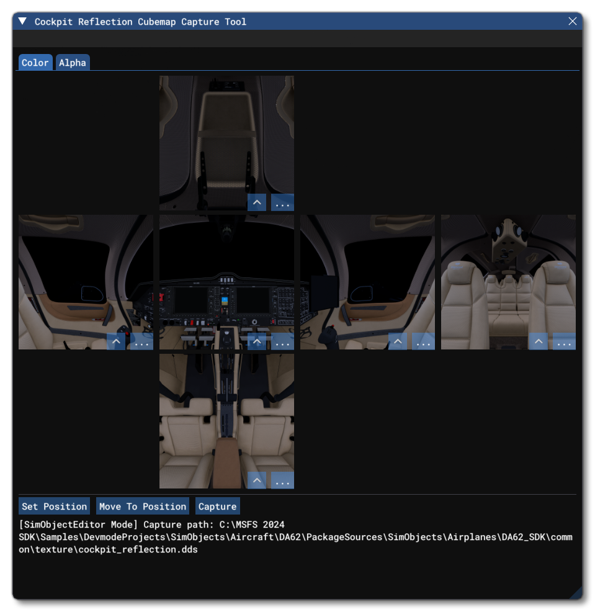Open the ellipsis menu on the ceiling face

282,202
